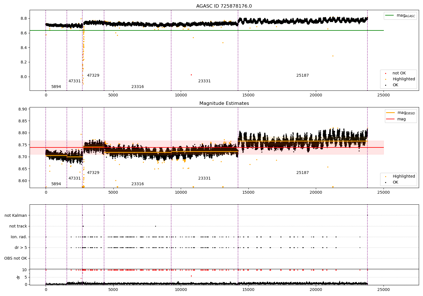Click obsid label 47331 in Magnitude Estimates plot
The image size is (423, 296).
coord(74,178)
